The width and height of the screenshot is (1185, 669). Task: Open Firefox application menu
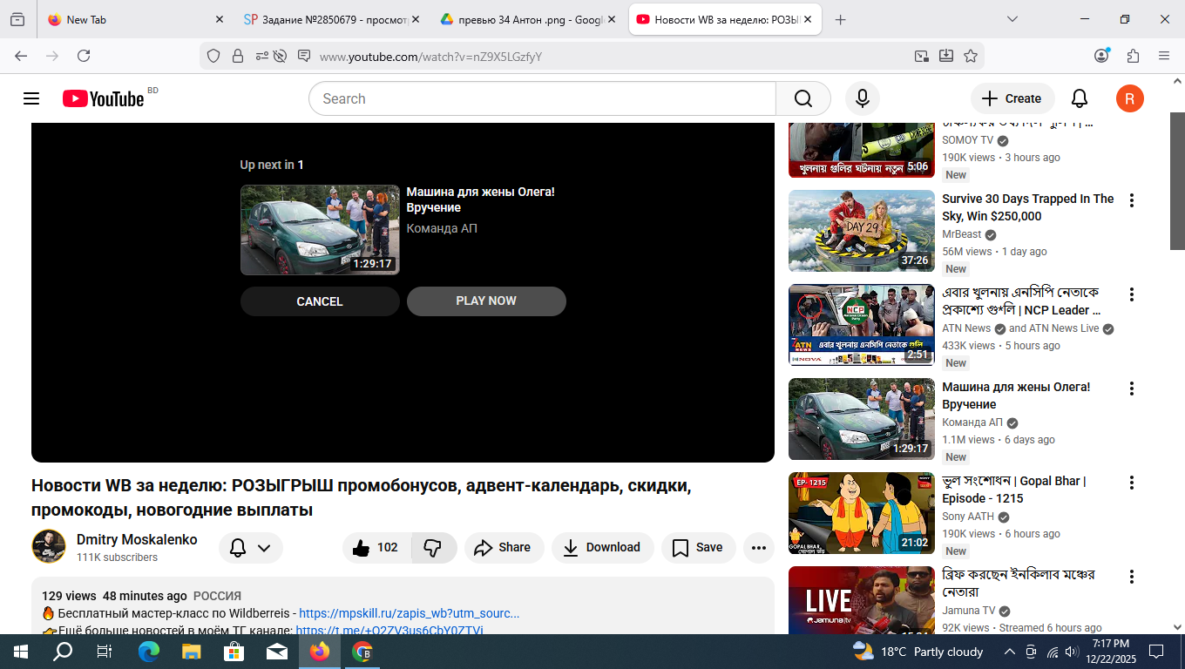coord(1164,56)
